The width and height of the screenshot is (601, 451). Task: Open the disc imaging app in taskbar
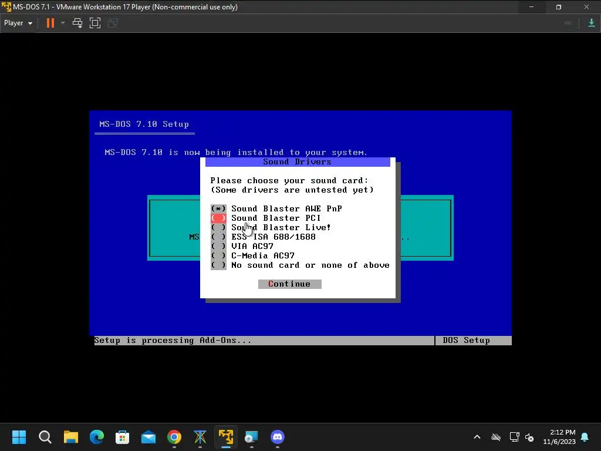(x=251, y=437)
